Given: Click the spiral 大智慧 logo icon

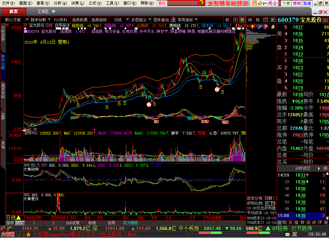Looking at the screenshot, I should tap(202, 3).
